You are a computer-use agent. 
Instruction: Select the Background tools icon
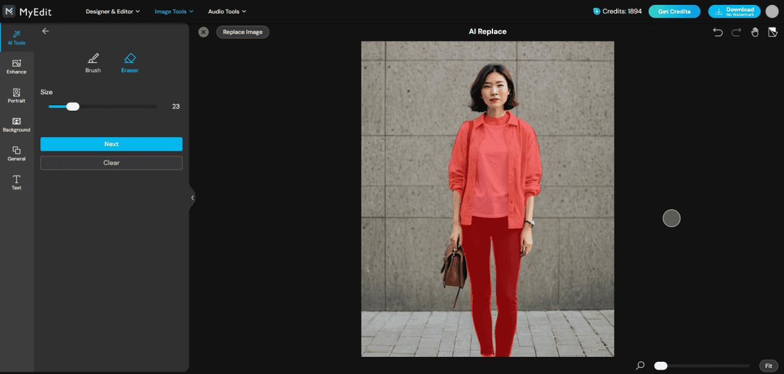17,124
